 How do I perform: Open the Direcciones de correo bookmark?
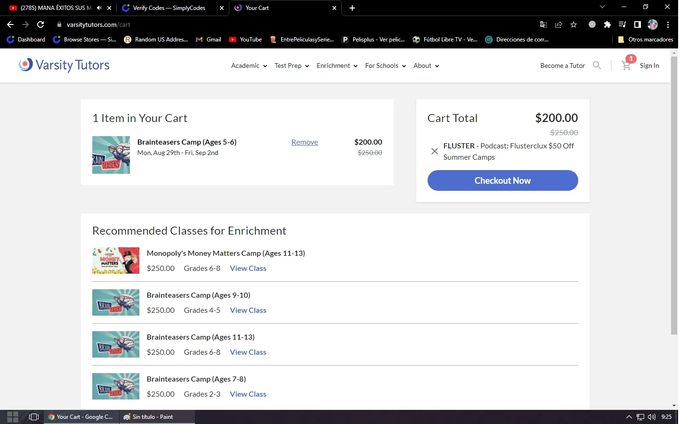(x=517, y=40)
